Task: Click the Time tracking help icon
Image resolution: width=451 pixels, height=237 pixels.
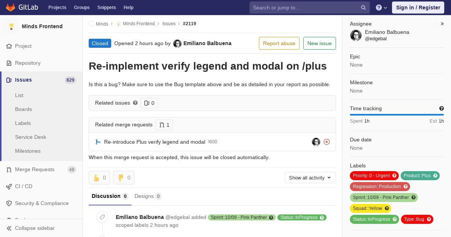Action: 442,108
